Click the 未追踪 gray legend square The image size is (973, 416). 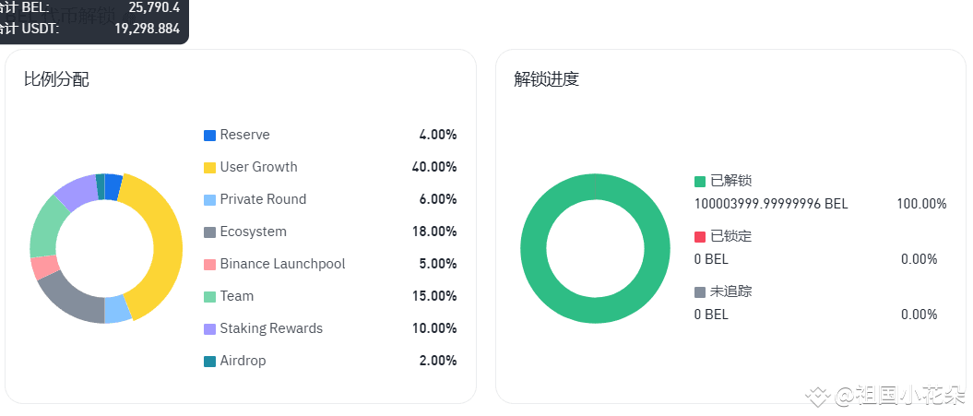click(x=700, y=291)
